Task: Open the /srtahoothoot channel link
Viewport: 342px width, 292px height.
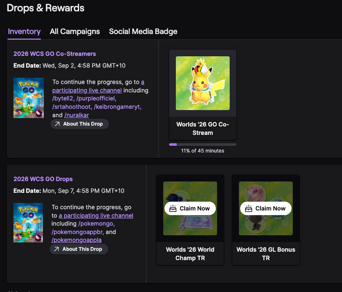Action: (72, 107)
